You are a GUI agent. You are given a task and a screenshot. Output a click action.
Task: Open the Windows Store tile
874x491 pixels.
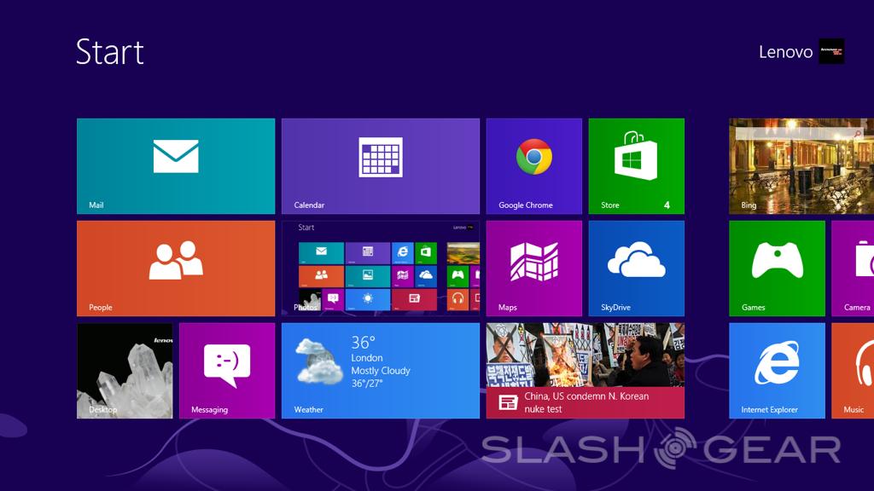click(636, 166)
